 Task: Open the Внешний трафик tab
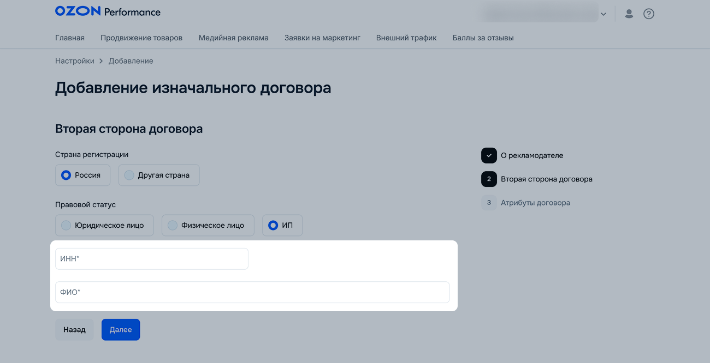click(406, 38)
